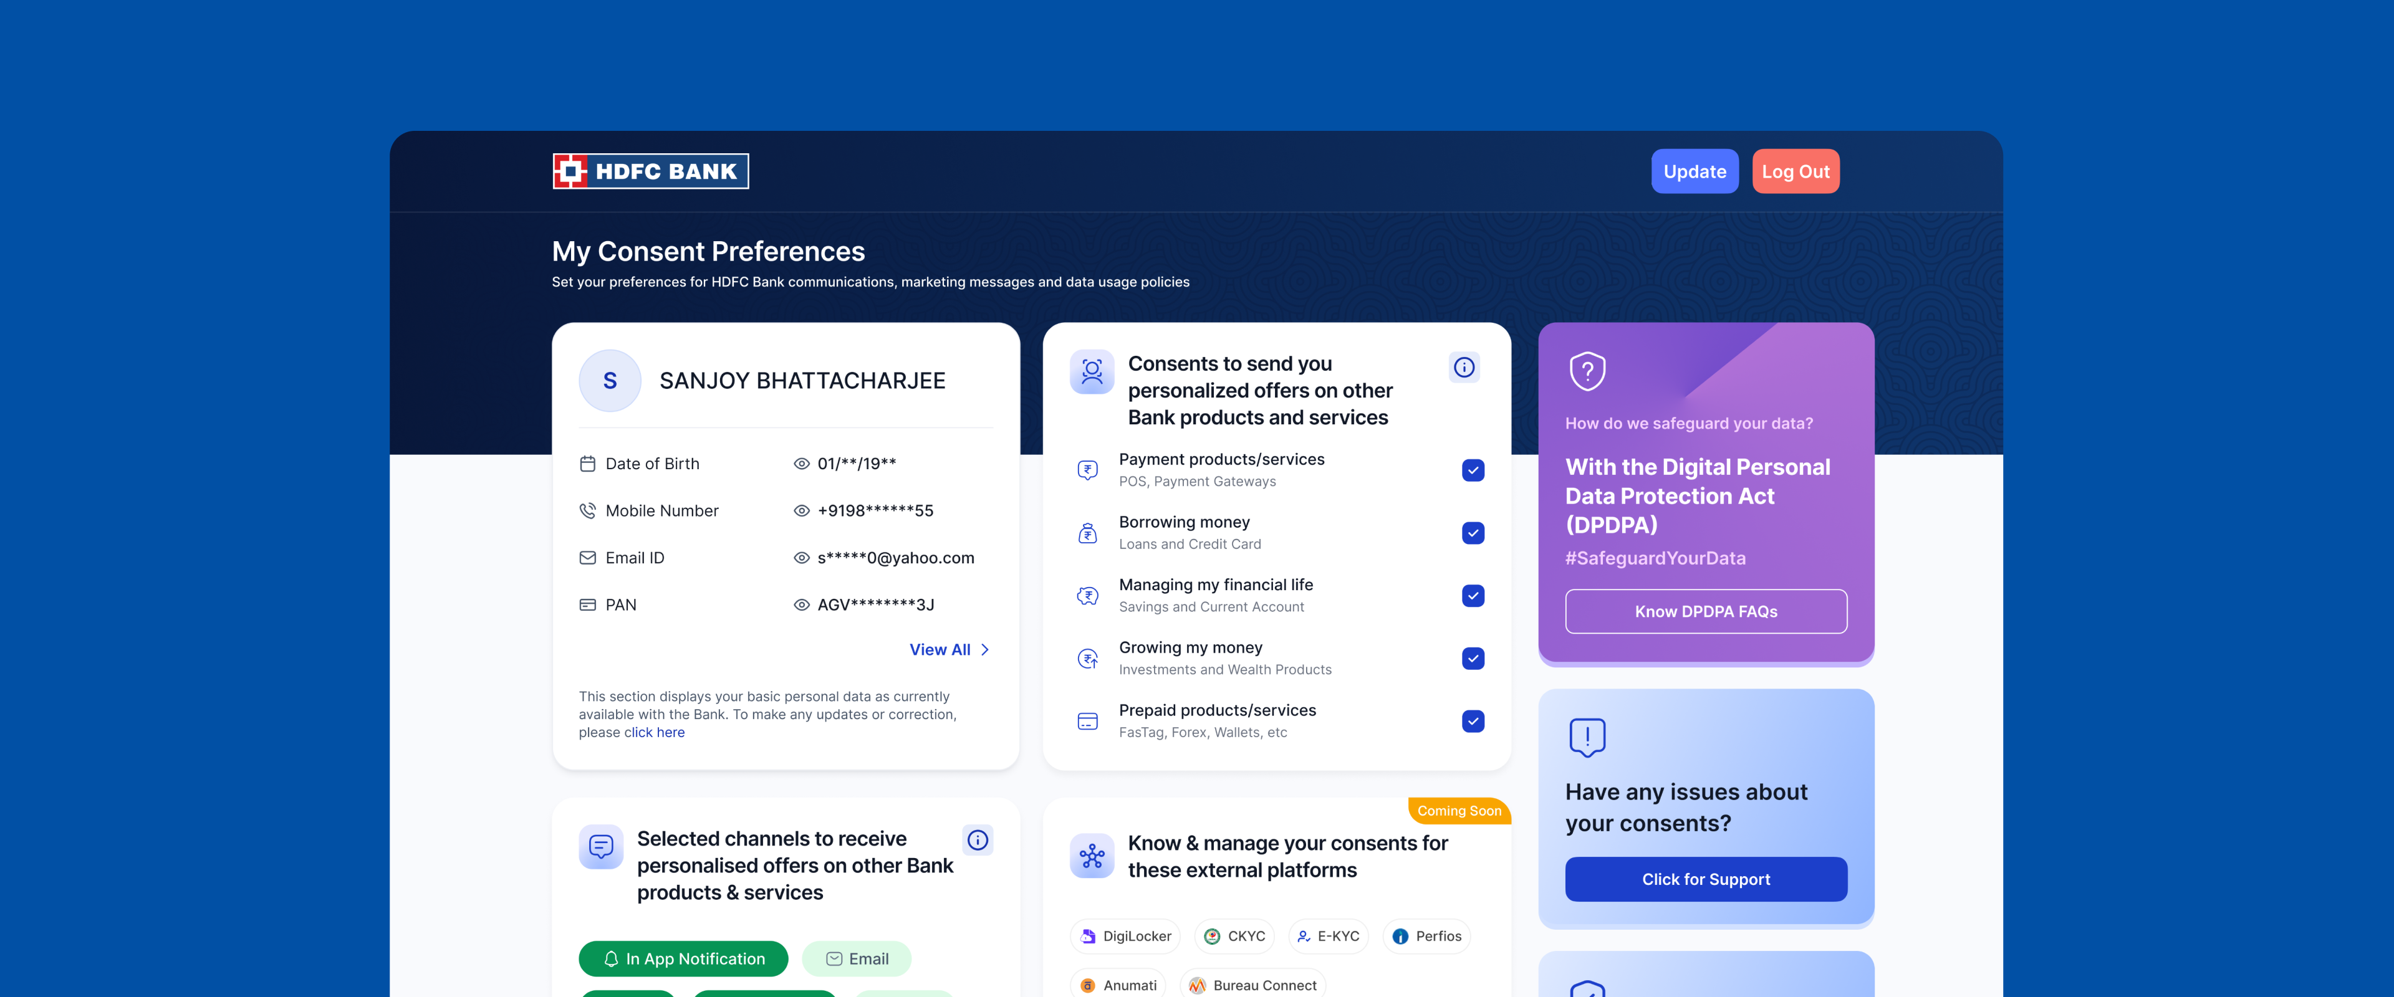Click the Mobile Number phone icon
This screenshot has width=2394, height=997.
tap(587, 511)
